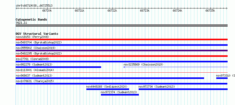Click the 9q21.11 band label
This screenshot has width=235, height=105.
tap(21, 23)
